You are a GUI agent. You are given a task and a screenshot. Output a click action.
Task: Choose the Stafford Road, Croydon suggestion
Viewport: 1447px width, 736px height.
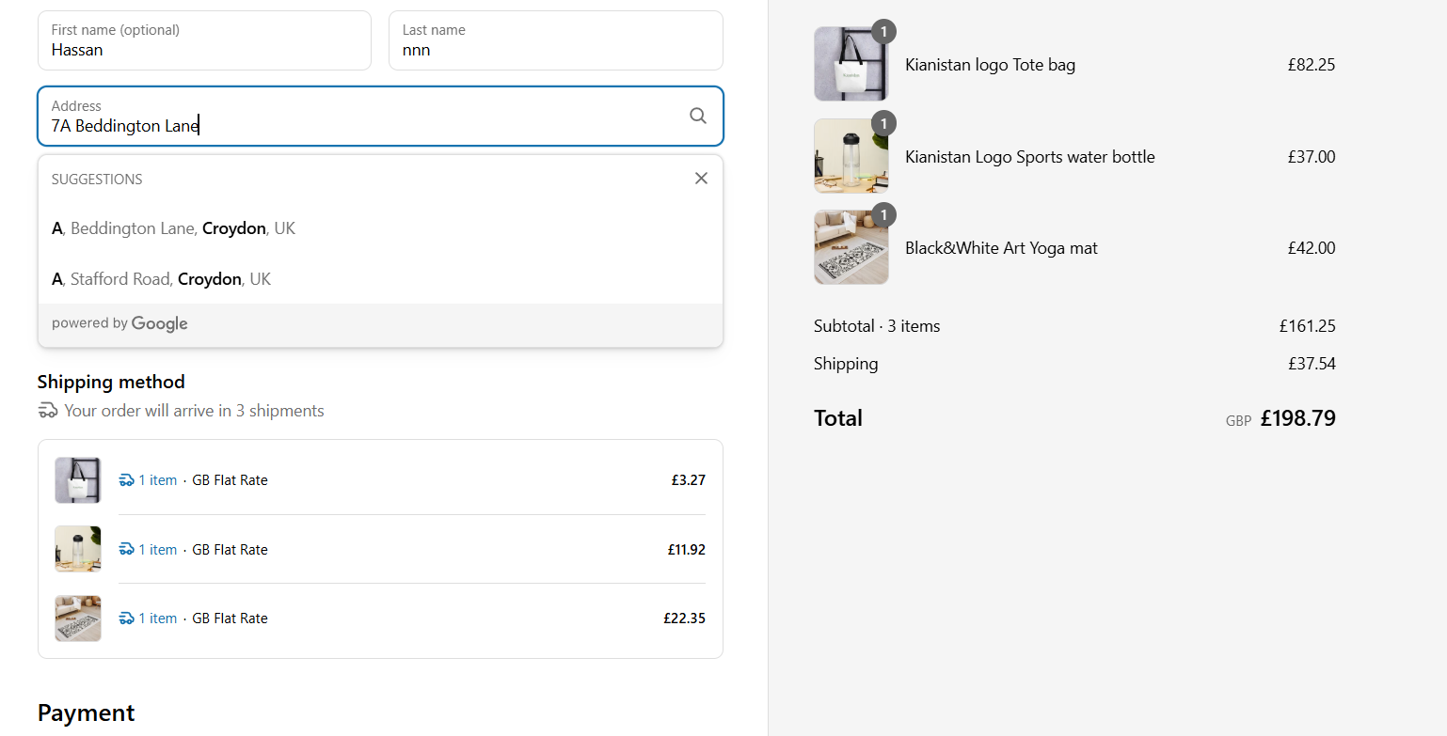coord(162,279)
